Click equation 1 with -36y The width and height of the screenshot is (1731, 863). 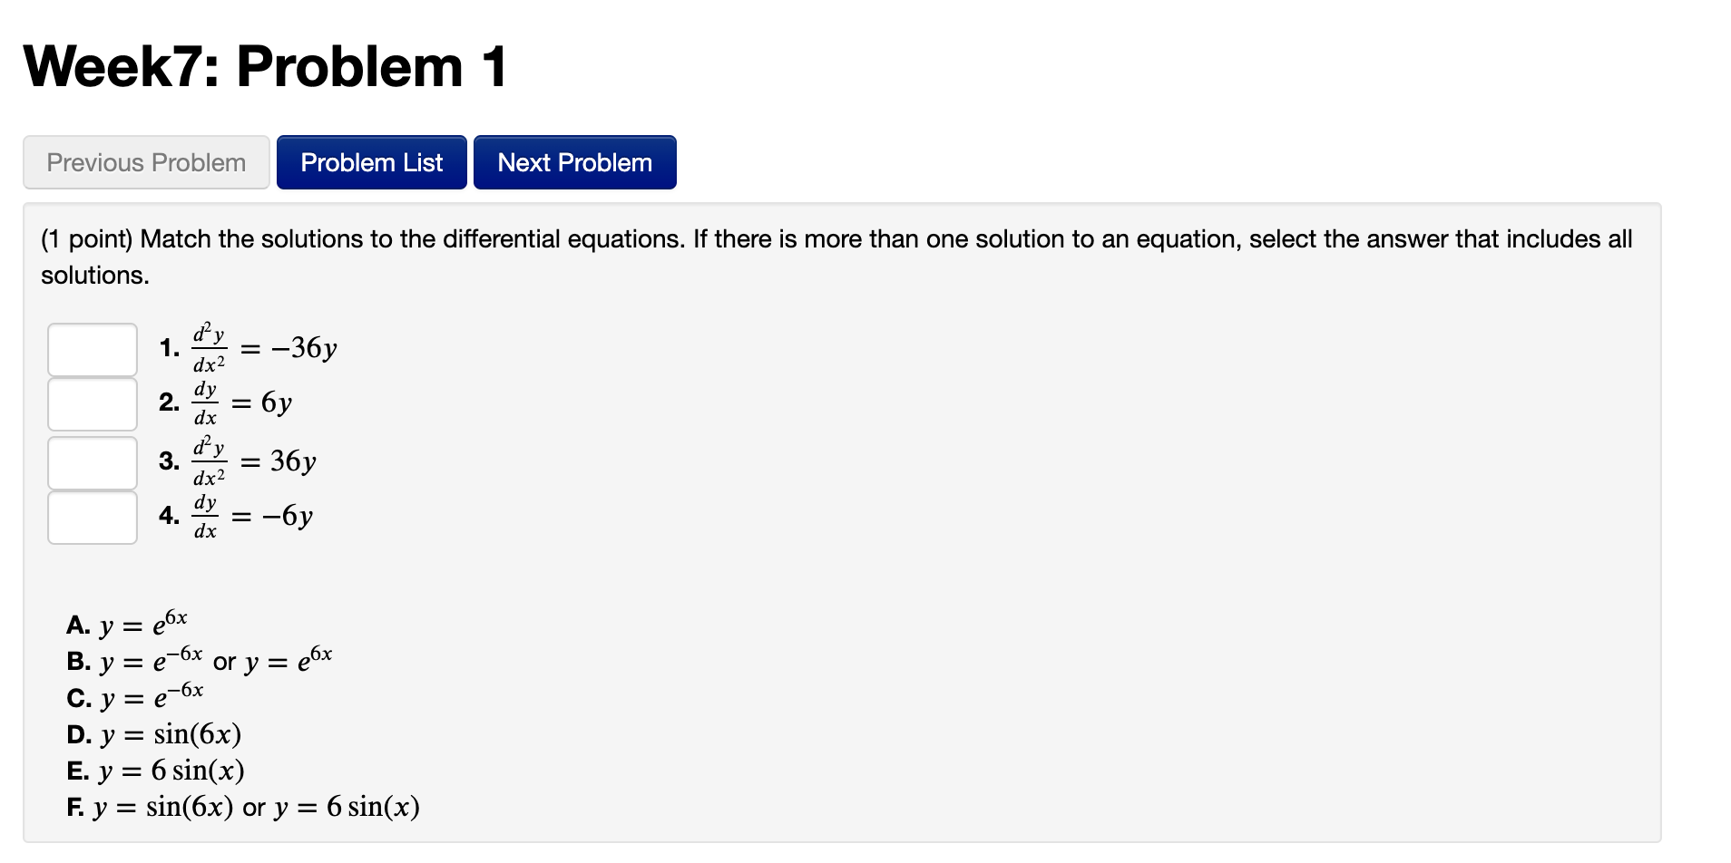click(263, 347)
